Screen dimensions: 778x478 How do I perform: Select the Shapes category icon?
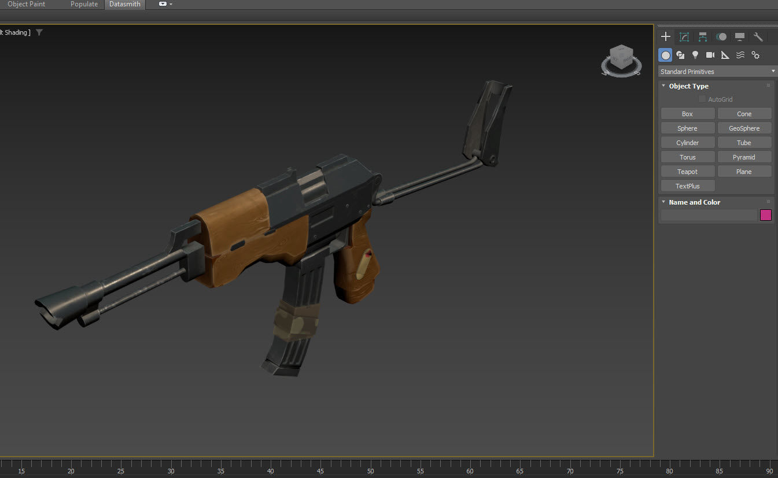click(680, 55)
